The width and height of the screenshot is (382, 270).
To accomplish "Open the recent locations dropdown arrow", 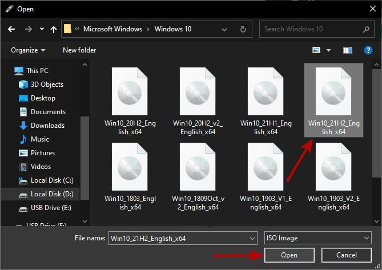I will point(42,29).
